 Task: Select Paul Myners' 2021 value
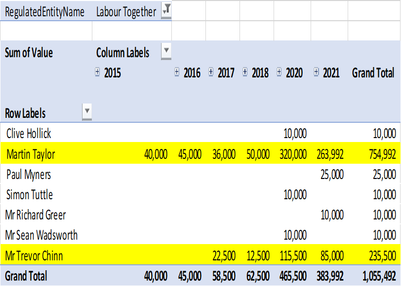(x=332, y=175)
